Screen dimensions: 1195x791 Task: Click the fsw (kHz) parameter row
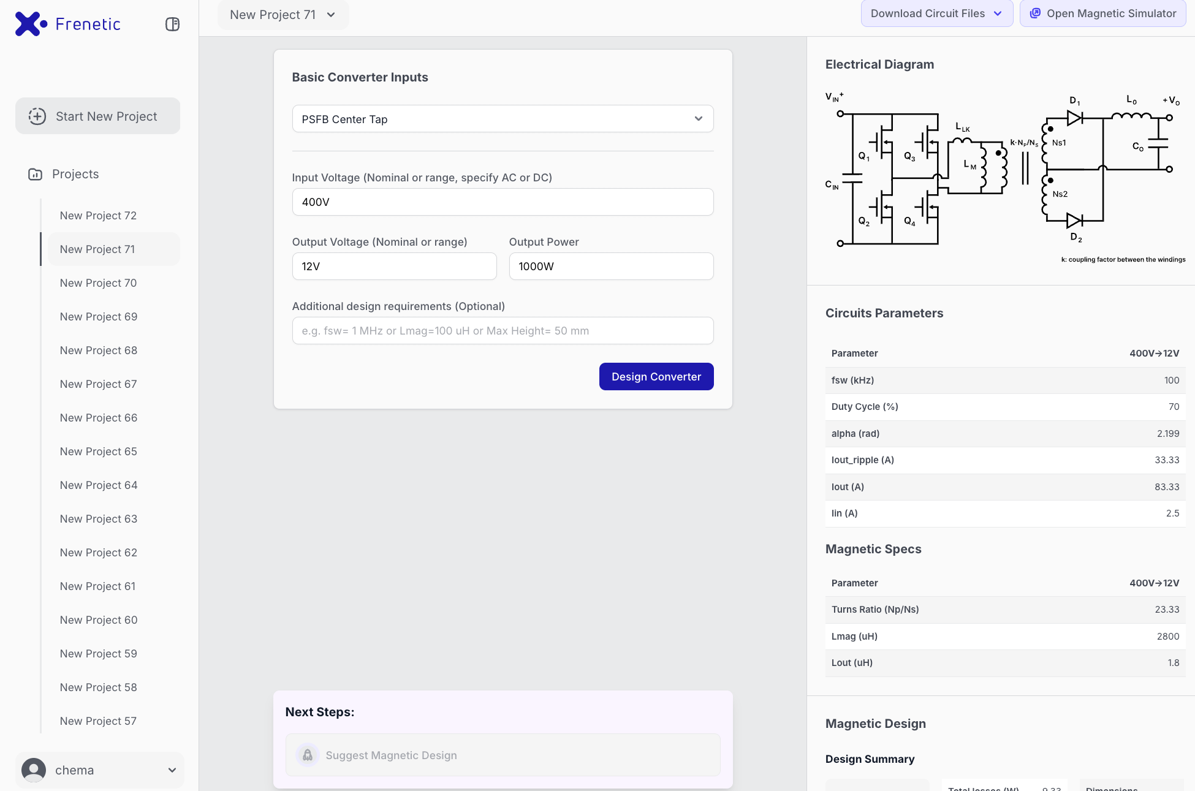(1005, 380)
